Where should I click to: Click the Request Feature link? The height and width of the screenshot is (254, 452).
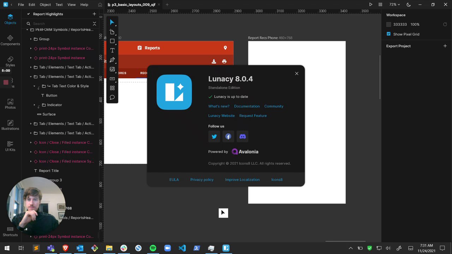coord(253,116)
